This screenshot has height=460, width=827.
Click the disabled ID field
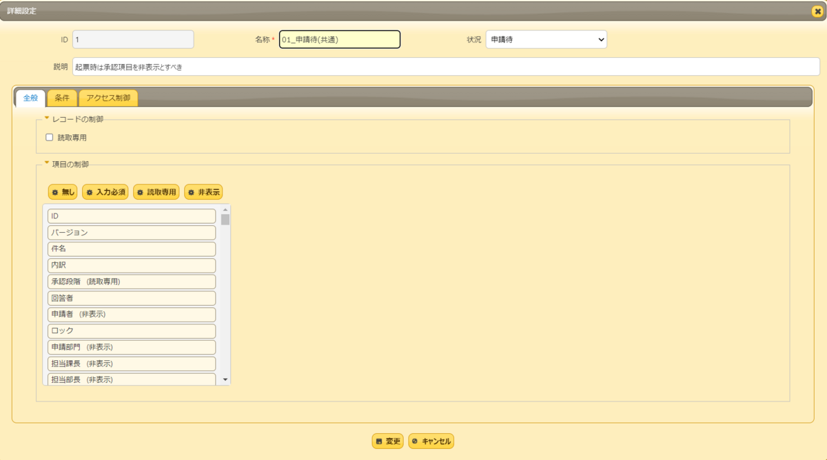point(133,40)
